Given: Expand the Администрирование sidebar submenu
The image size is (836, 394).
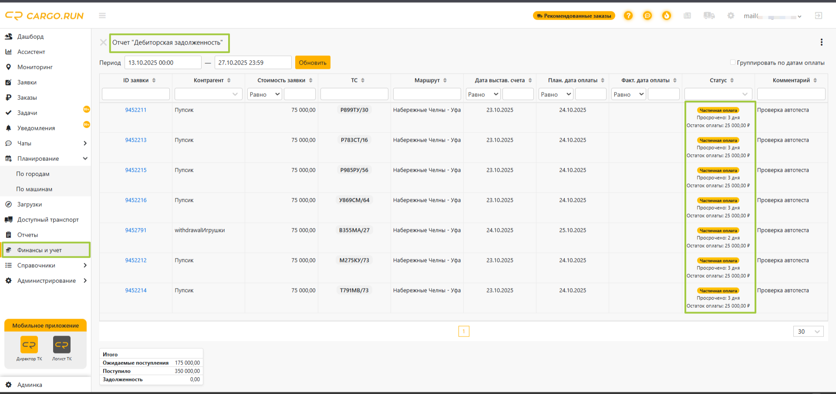Looking at the screenshot, I should click(x=85, y=281).
